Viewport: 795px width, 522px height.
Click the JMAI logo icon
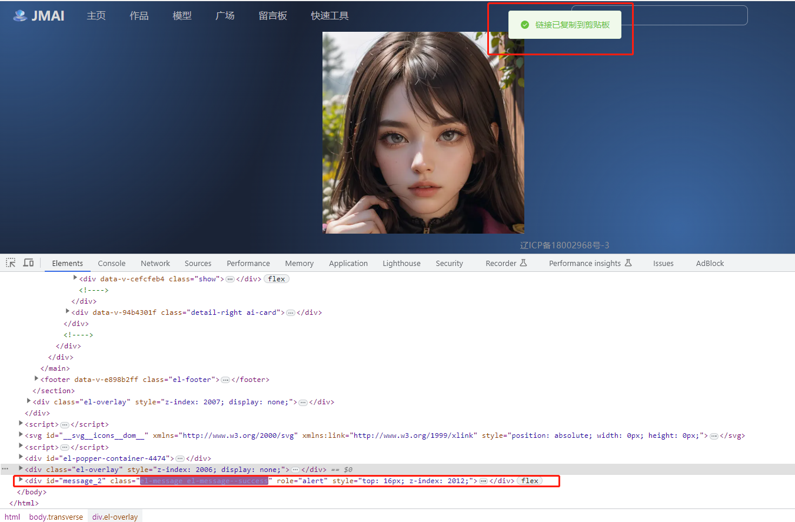click(x=18, y=16)
